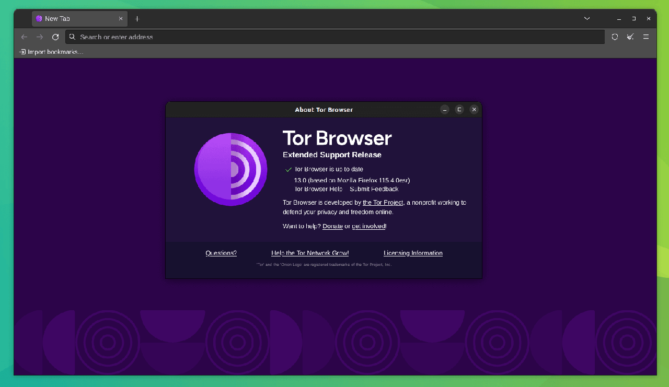Close the New Tab tab
This screenshot has width=669, height=387.
coord(121,19)
